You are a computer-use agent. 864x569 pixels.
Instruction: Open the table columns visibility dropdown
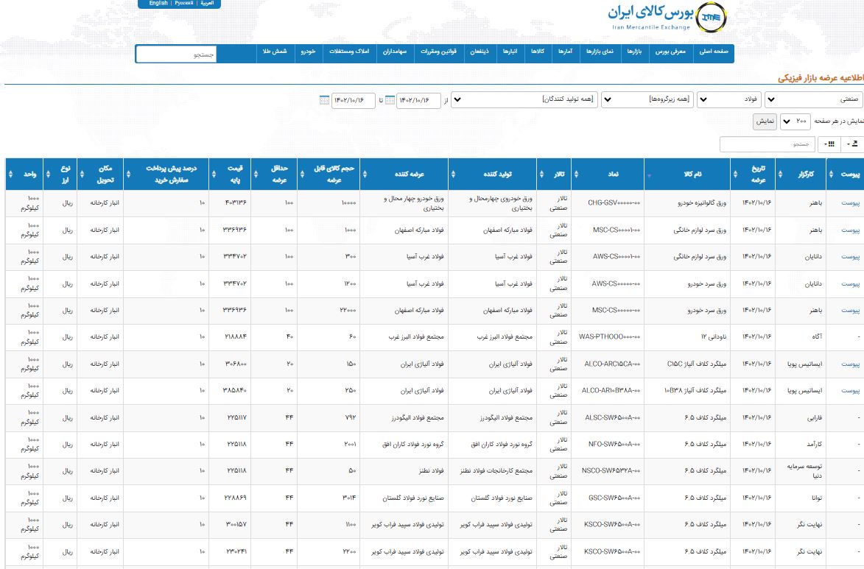coord(829,144)
